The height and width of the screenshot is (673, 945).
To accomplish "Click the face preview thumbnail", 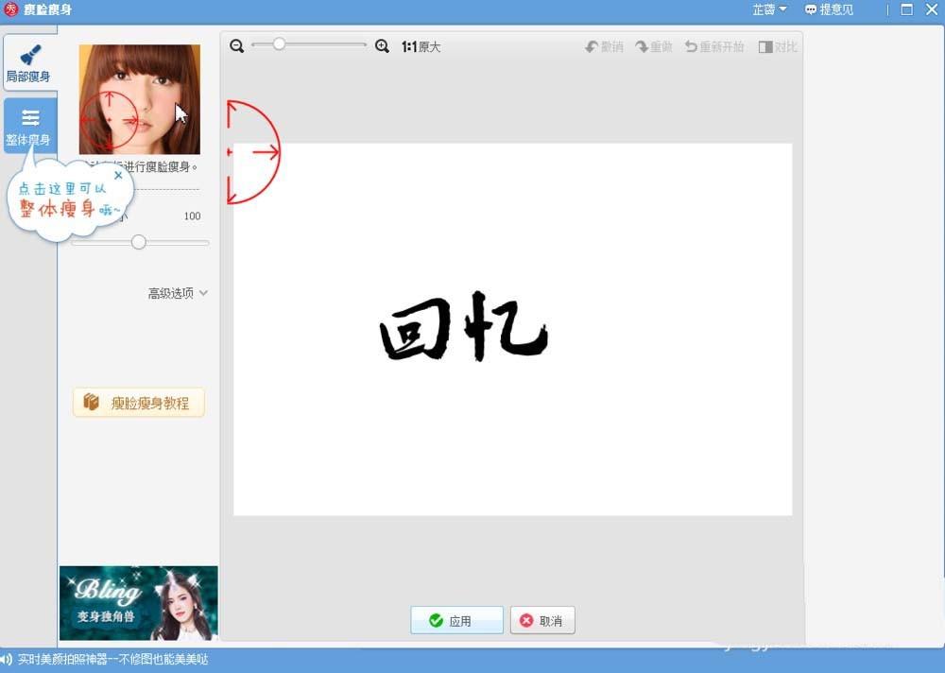I will (x=138, y=98).
